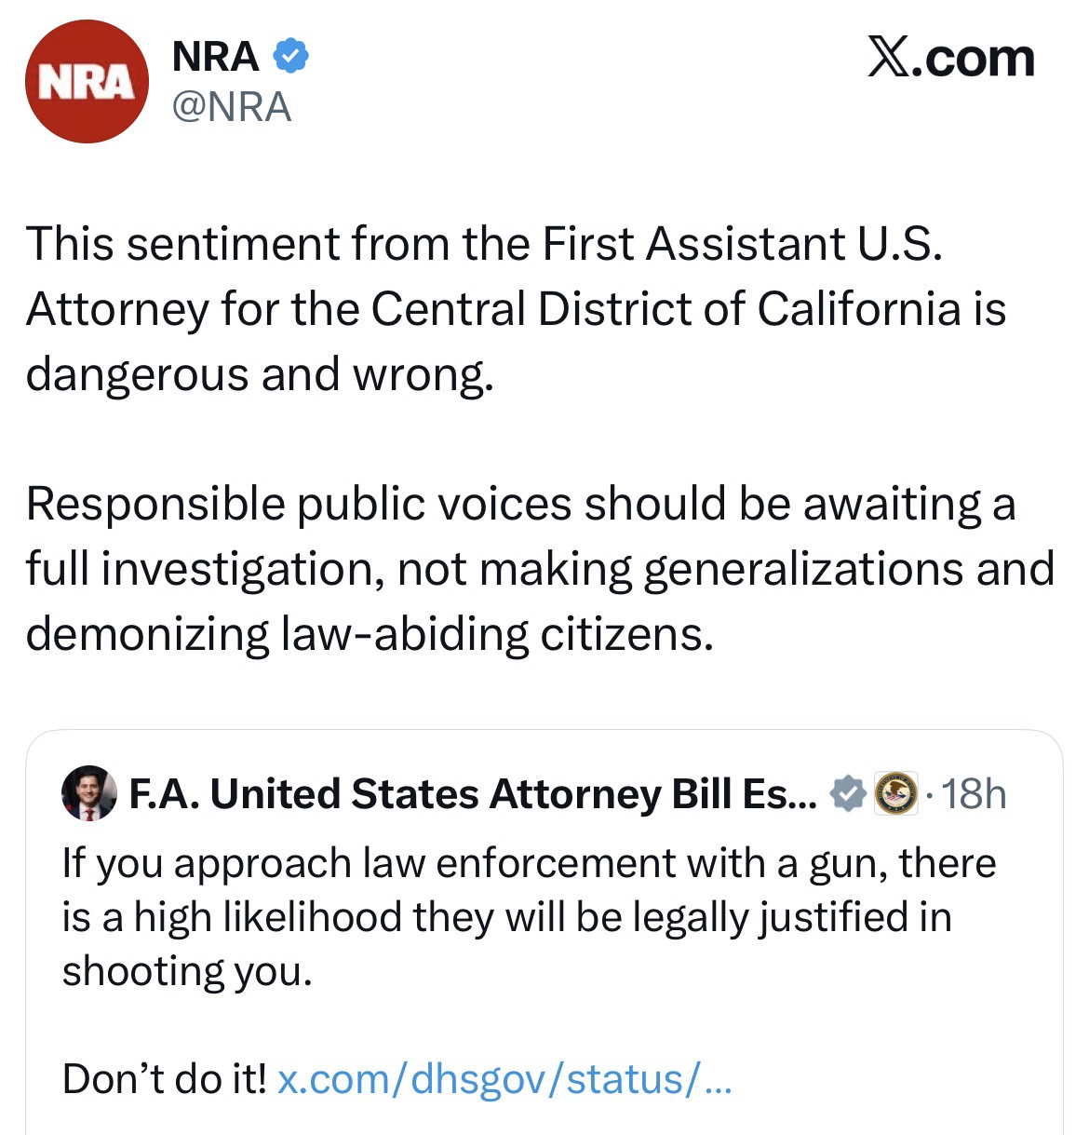The width and height of the screenshot is (1089, 1135).
Task: Click the 18h timestamp on quoted post
Action: [x=975, y=795]
